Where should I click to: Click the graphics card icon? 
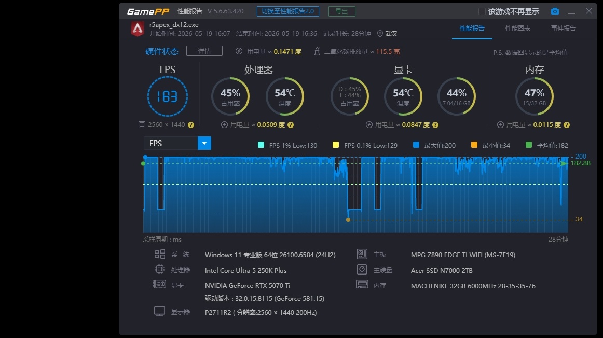click(159, 284)
